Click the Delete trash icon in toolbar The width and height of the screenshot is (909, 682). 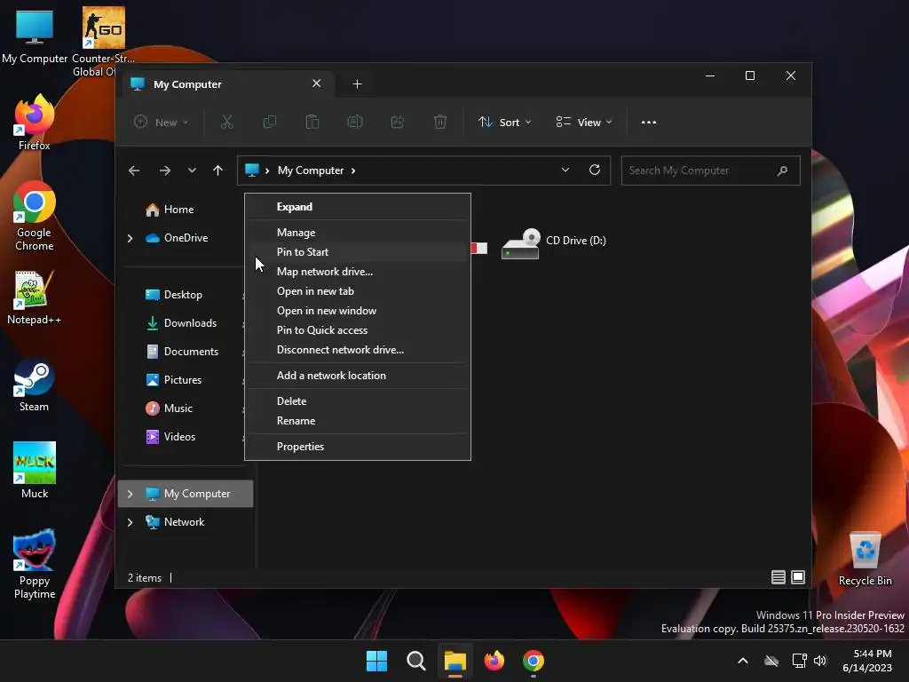(440, 122)
